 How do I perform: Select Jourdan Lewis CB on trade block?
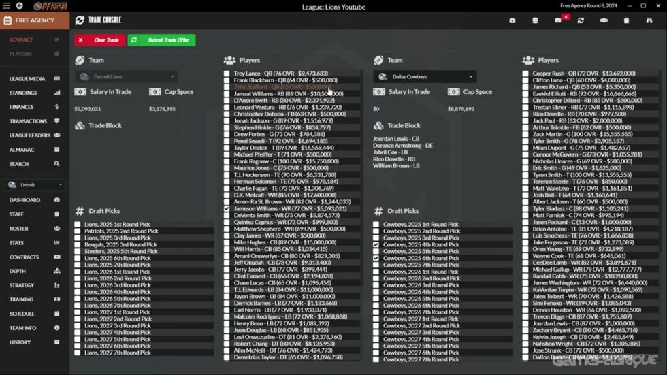396,139
